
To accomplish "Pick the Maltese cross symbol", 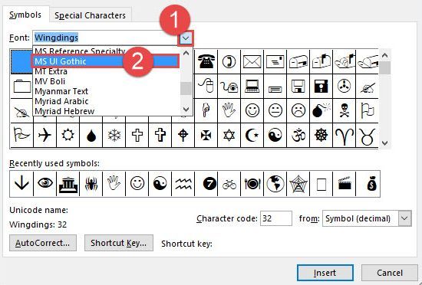I will coord(206,135).
